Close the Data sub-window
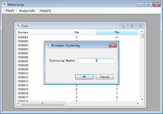The image size is (163, 114). (140, 26)
